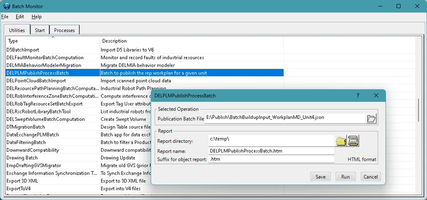Click the Cancel button
The height and width of the screenshot is (200, 427).
tap(371, 176)
